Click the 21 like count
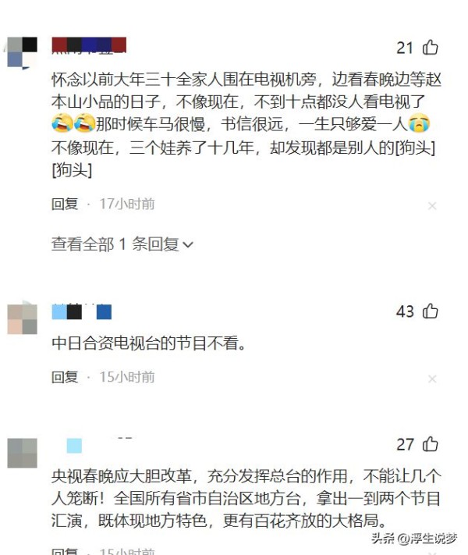This screenshot has width=468, height=555. coord(405,48)
